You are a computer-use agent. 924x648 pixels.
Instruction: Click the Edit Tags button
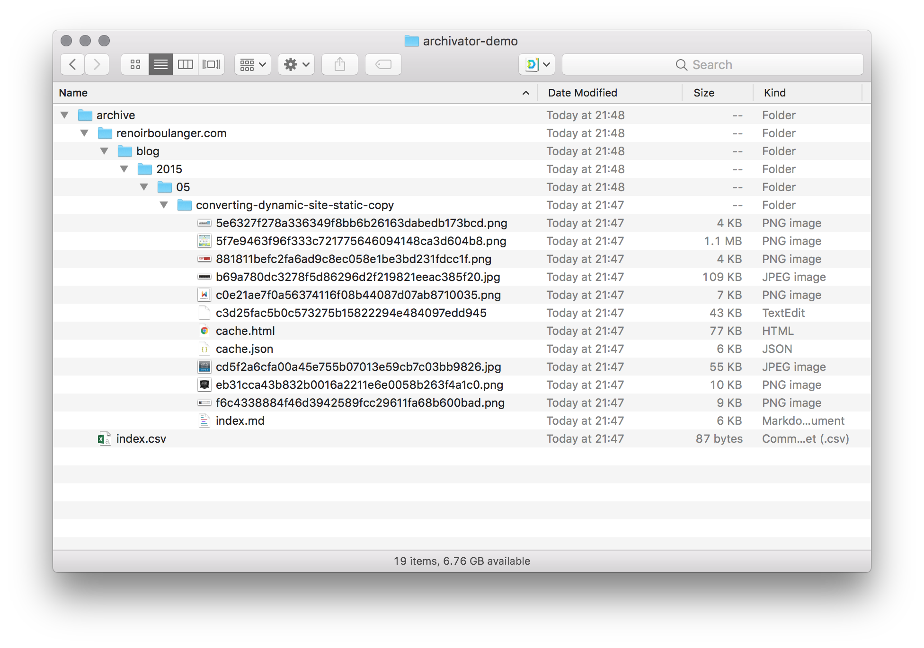pyautogui.click(x=383, y=64)
